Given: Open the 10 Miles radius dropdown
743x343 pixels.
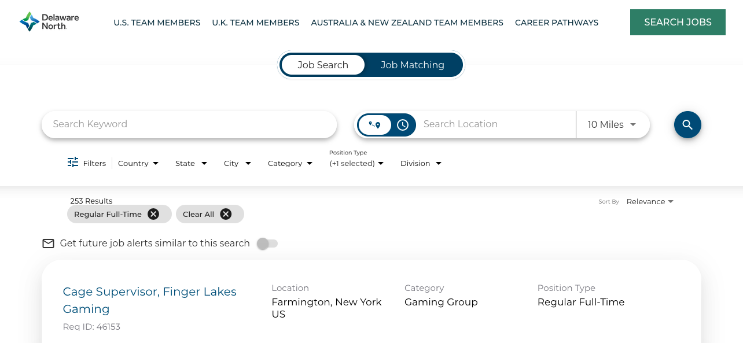Looking at the screenshot, I should (x=612, y=124).
